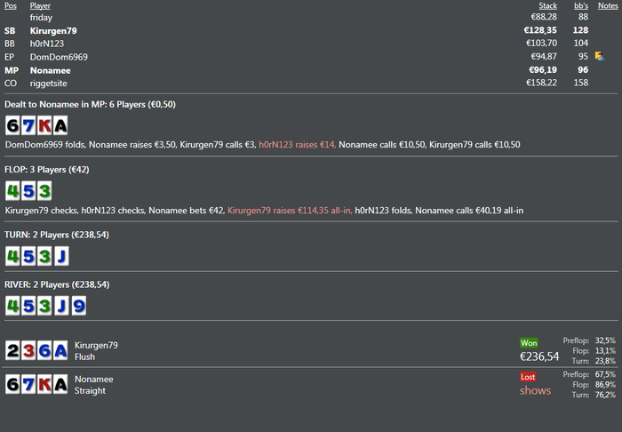Click the bb's column header

click(x=580, y=6)
